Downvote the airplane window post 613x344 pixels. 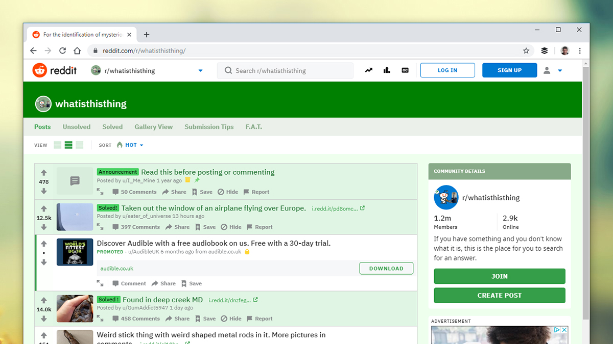click(x=44, y=227)
